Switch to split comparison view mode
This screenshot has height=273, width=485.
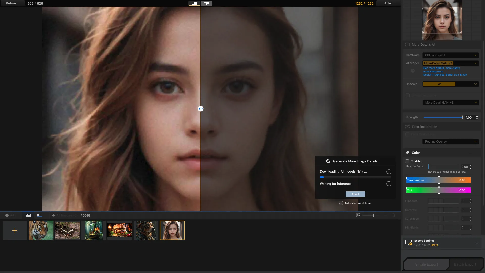click(194, 3)
